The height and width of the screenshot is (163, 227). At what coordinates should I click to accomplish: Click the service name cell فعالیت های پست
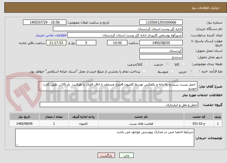(141, 124)
